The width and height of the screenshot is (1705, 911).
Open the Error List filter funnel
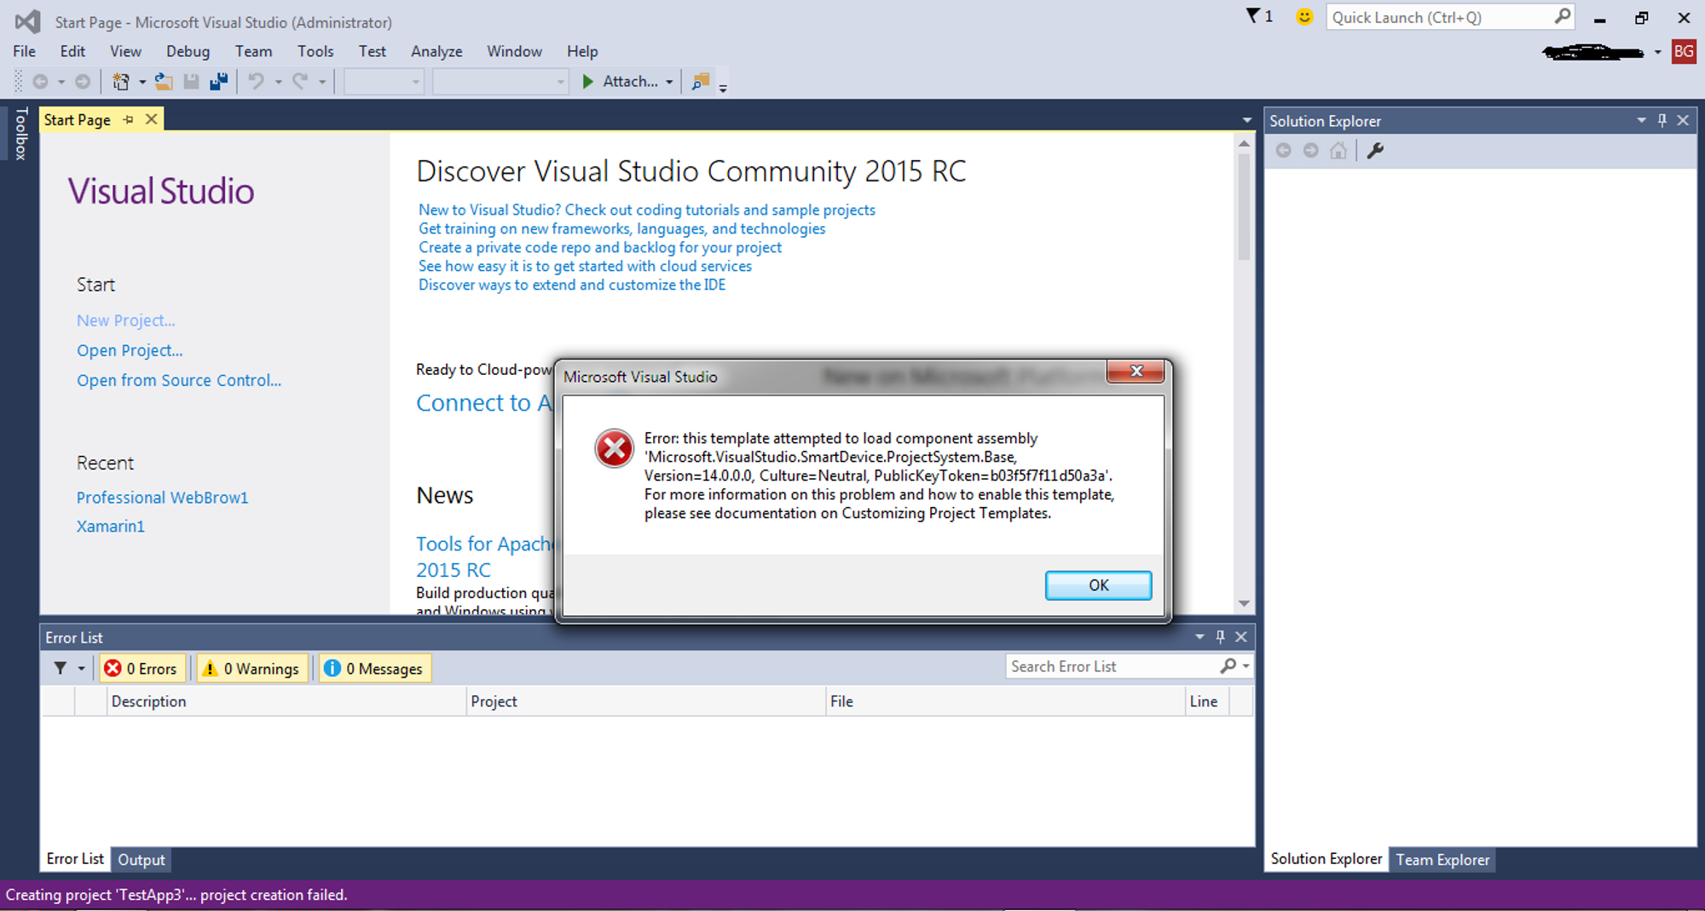tap(61, 668)
